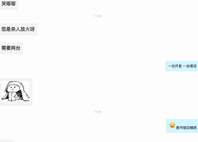The image size is (198, 142).
Task: Click the 两台 characters in the gray bubble
Action: click(16, 48)
